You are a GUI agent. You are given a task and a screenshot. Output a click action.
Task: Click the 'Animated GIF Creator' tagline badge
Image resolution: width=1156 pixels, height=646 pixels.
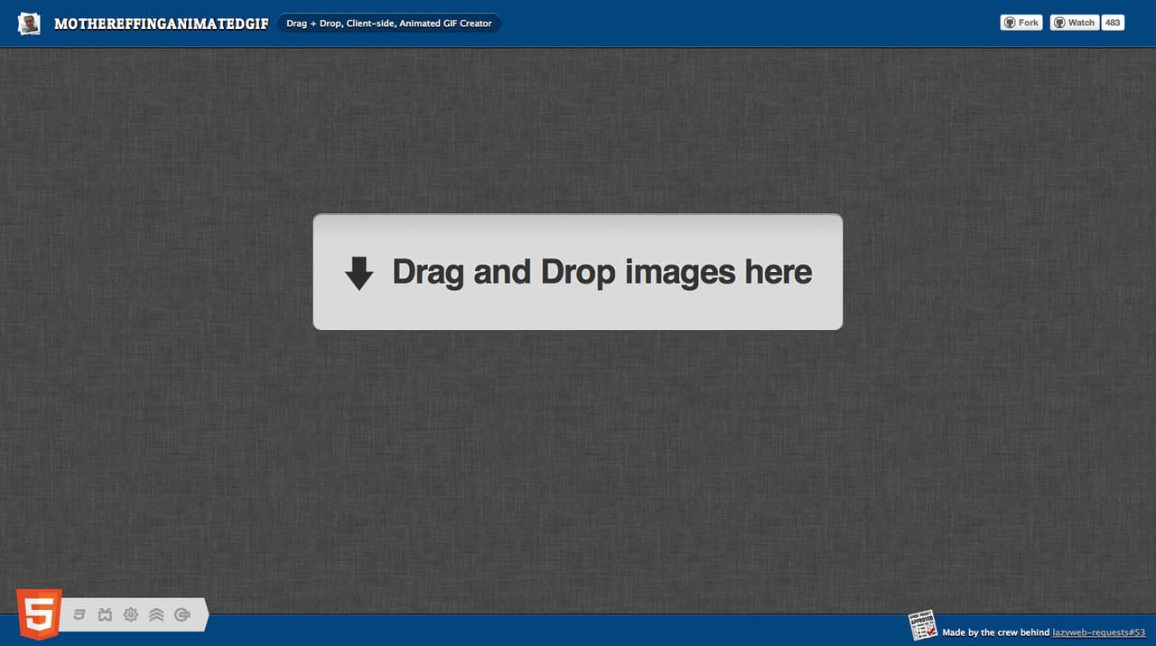point(389,23)
